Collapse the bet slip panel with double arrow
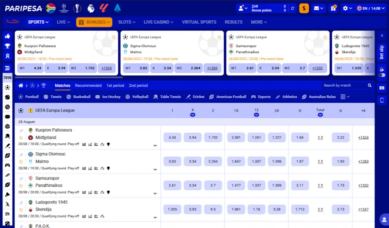This screenshot has height=228, width=389. click(382, 36)
